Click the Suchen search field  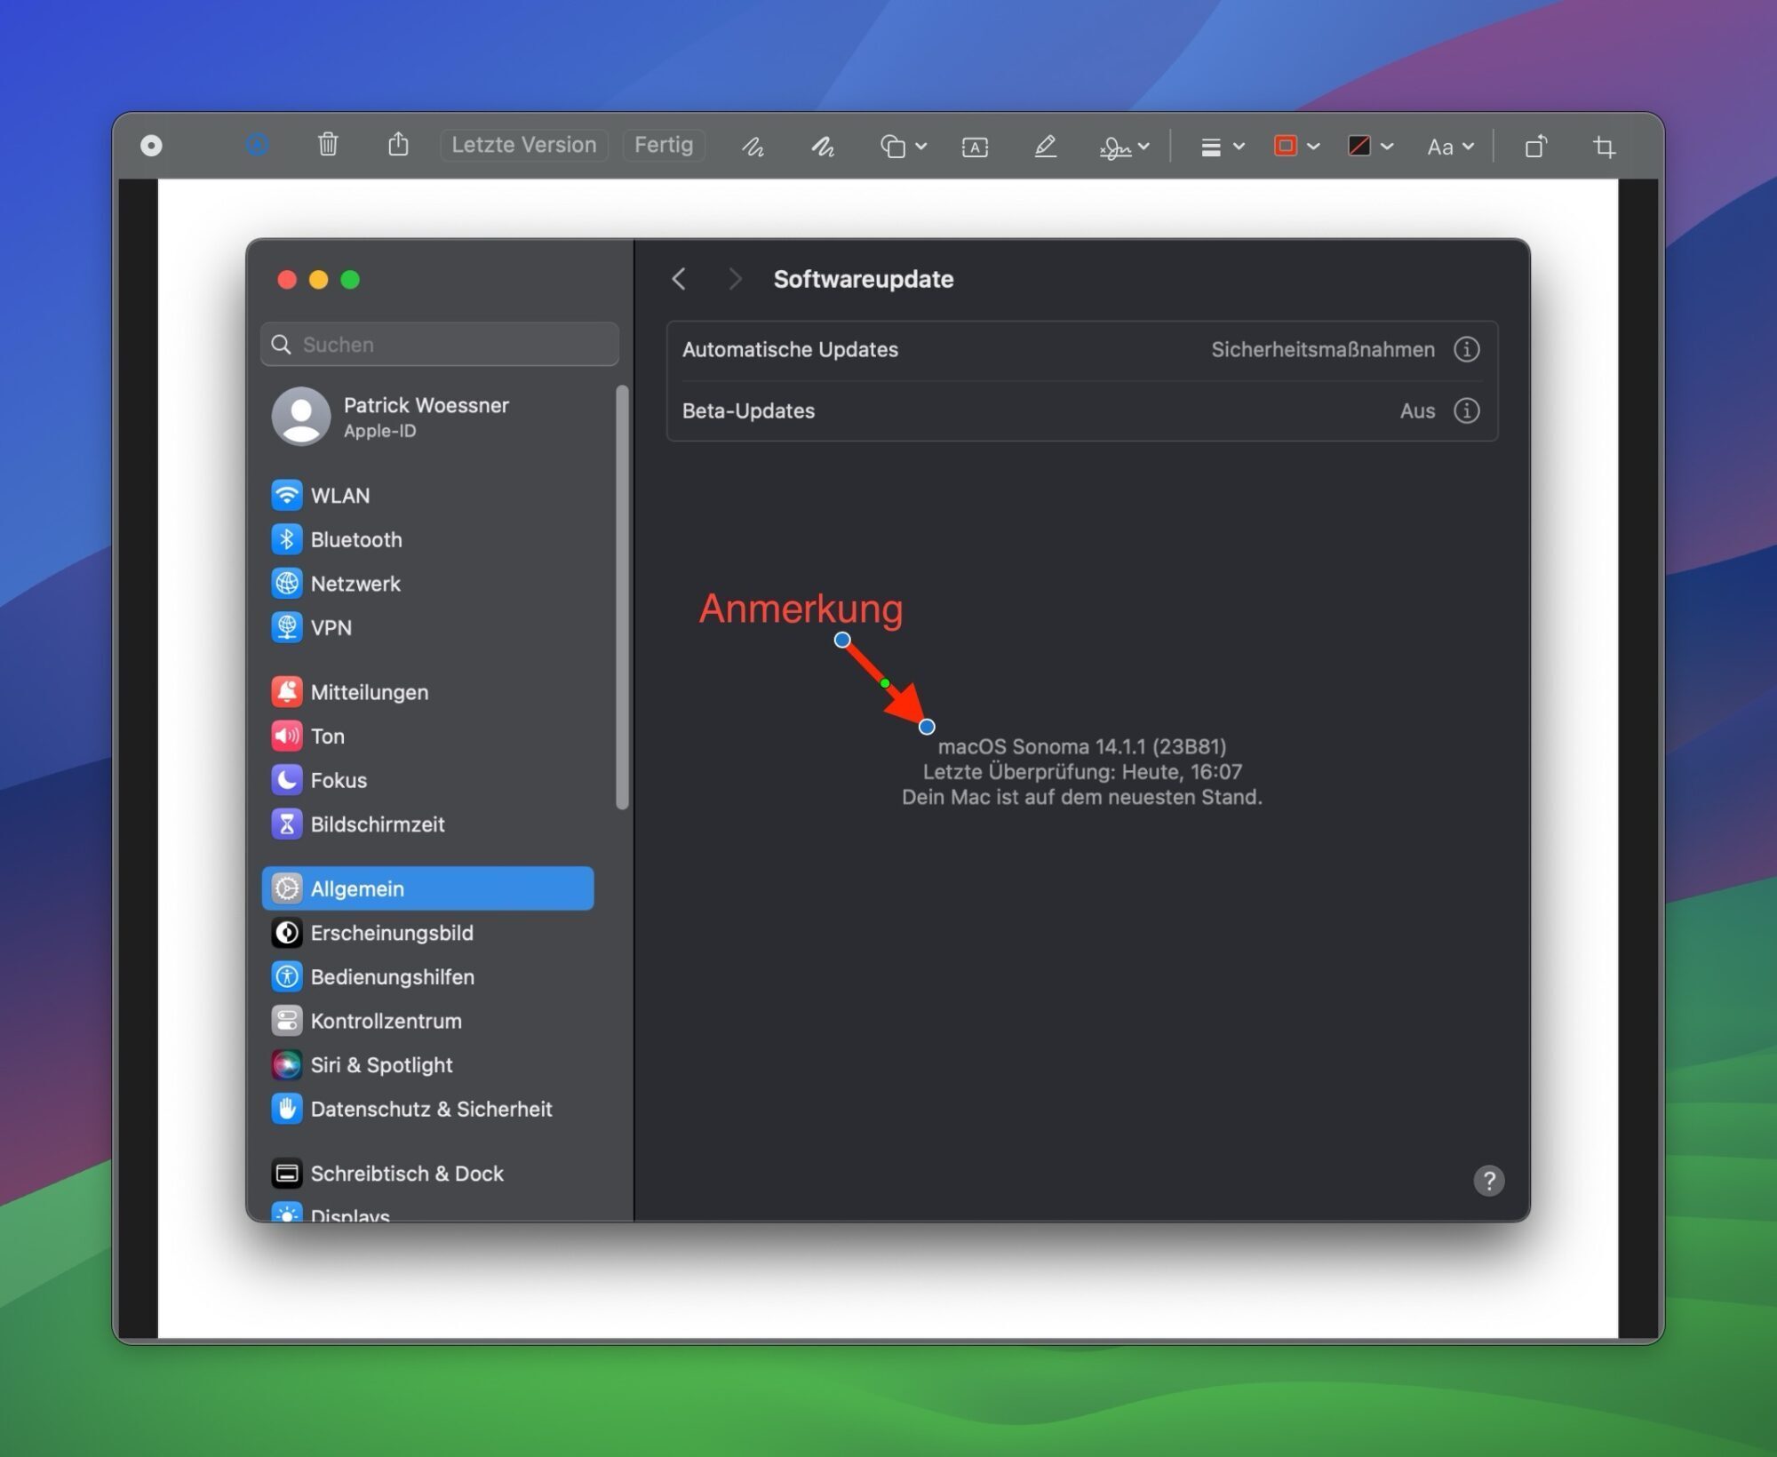pyautogui.click(x=439, y=345)
